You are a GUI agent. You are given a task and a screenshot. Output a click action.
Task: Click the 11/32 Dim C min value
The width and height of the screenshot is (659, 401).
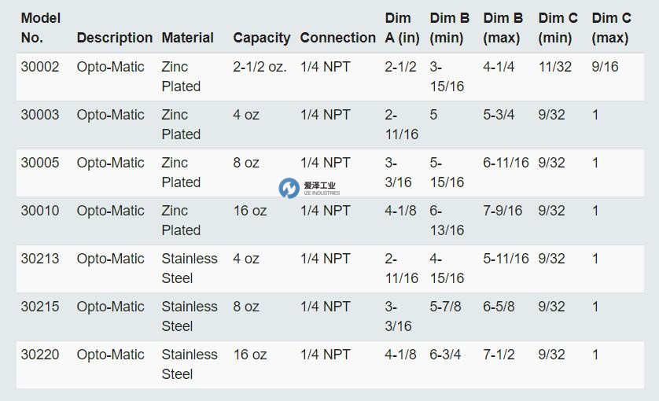pyautogui.click(x=555, y=68)
